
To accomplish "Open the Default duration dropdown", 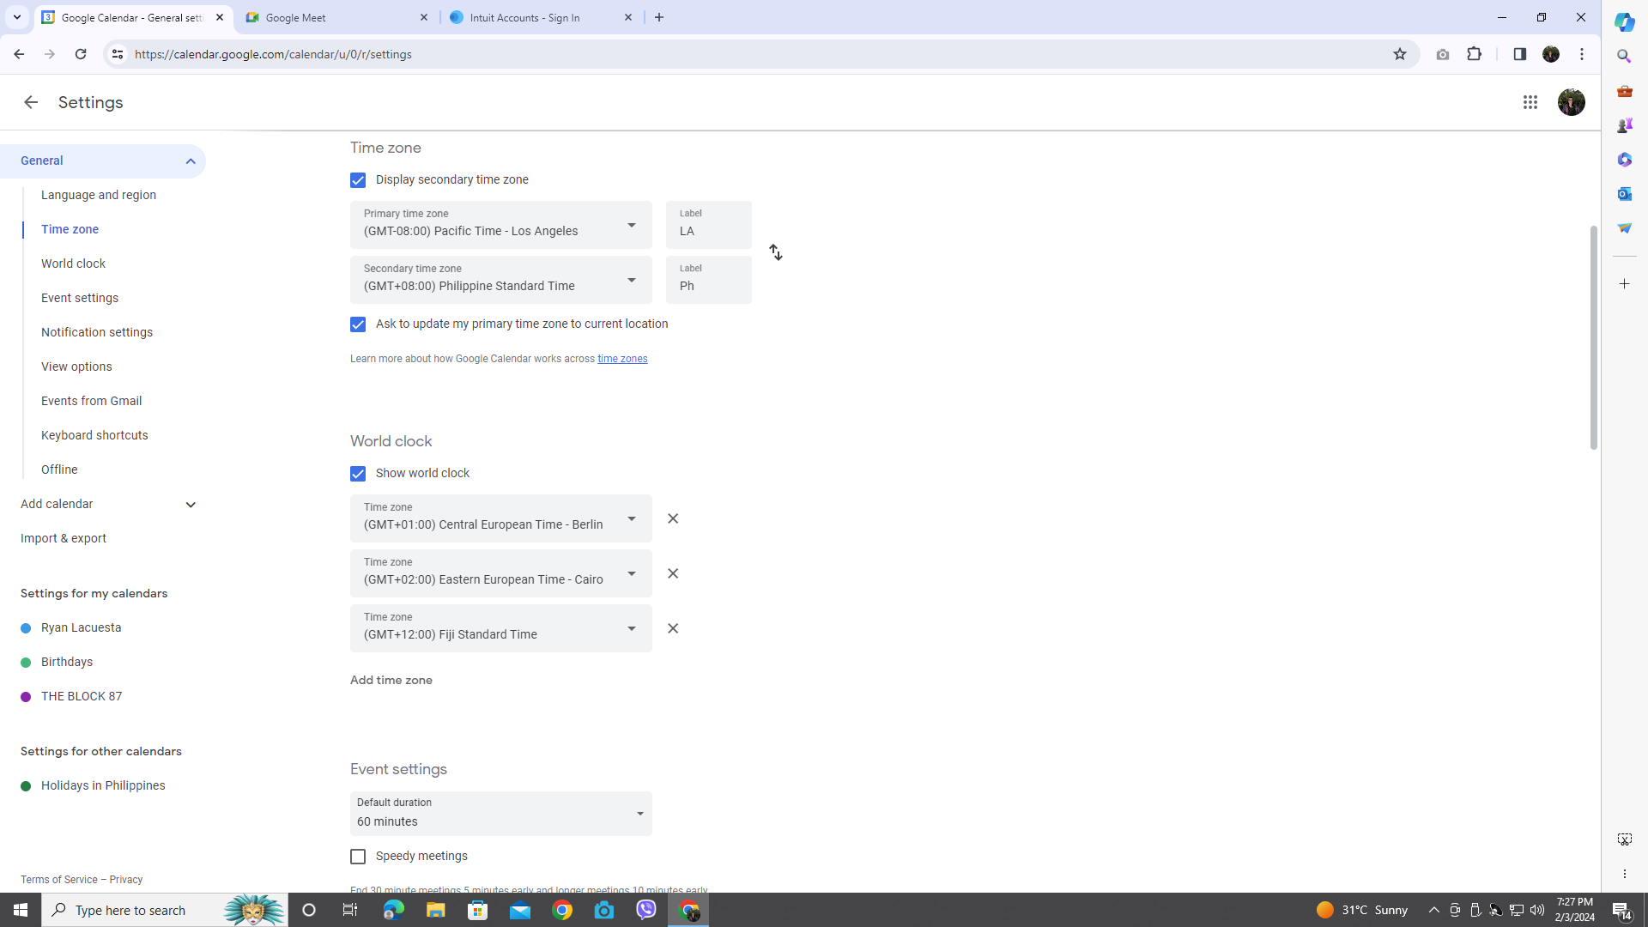I will [x=500, y=814].
